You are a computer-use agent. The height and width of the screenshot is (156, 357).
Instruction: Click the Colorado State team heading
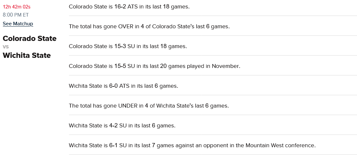click(30, 39)
